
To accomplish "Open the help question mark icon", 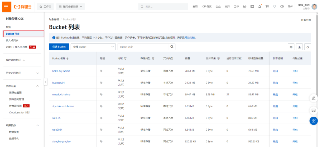I will pos(282,7).
